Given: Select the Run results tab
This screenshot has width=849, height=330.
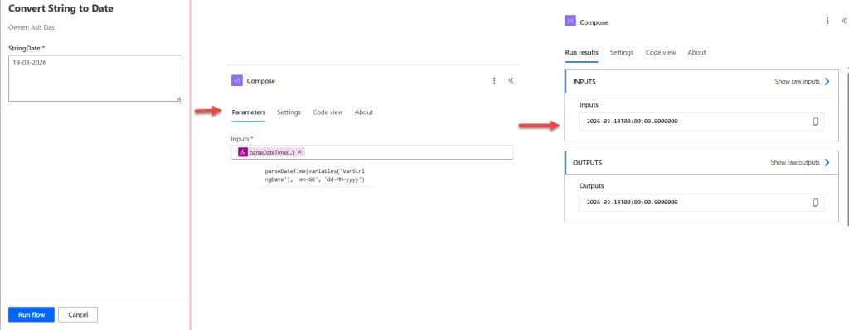Looking at the screenshot, I should [581, 52].
